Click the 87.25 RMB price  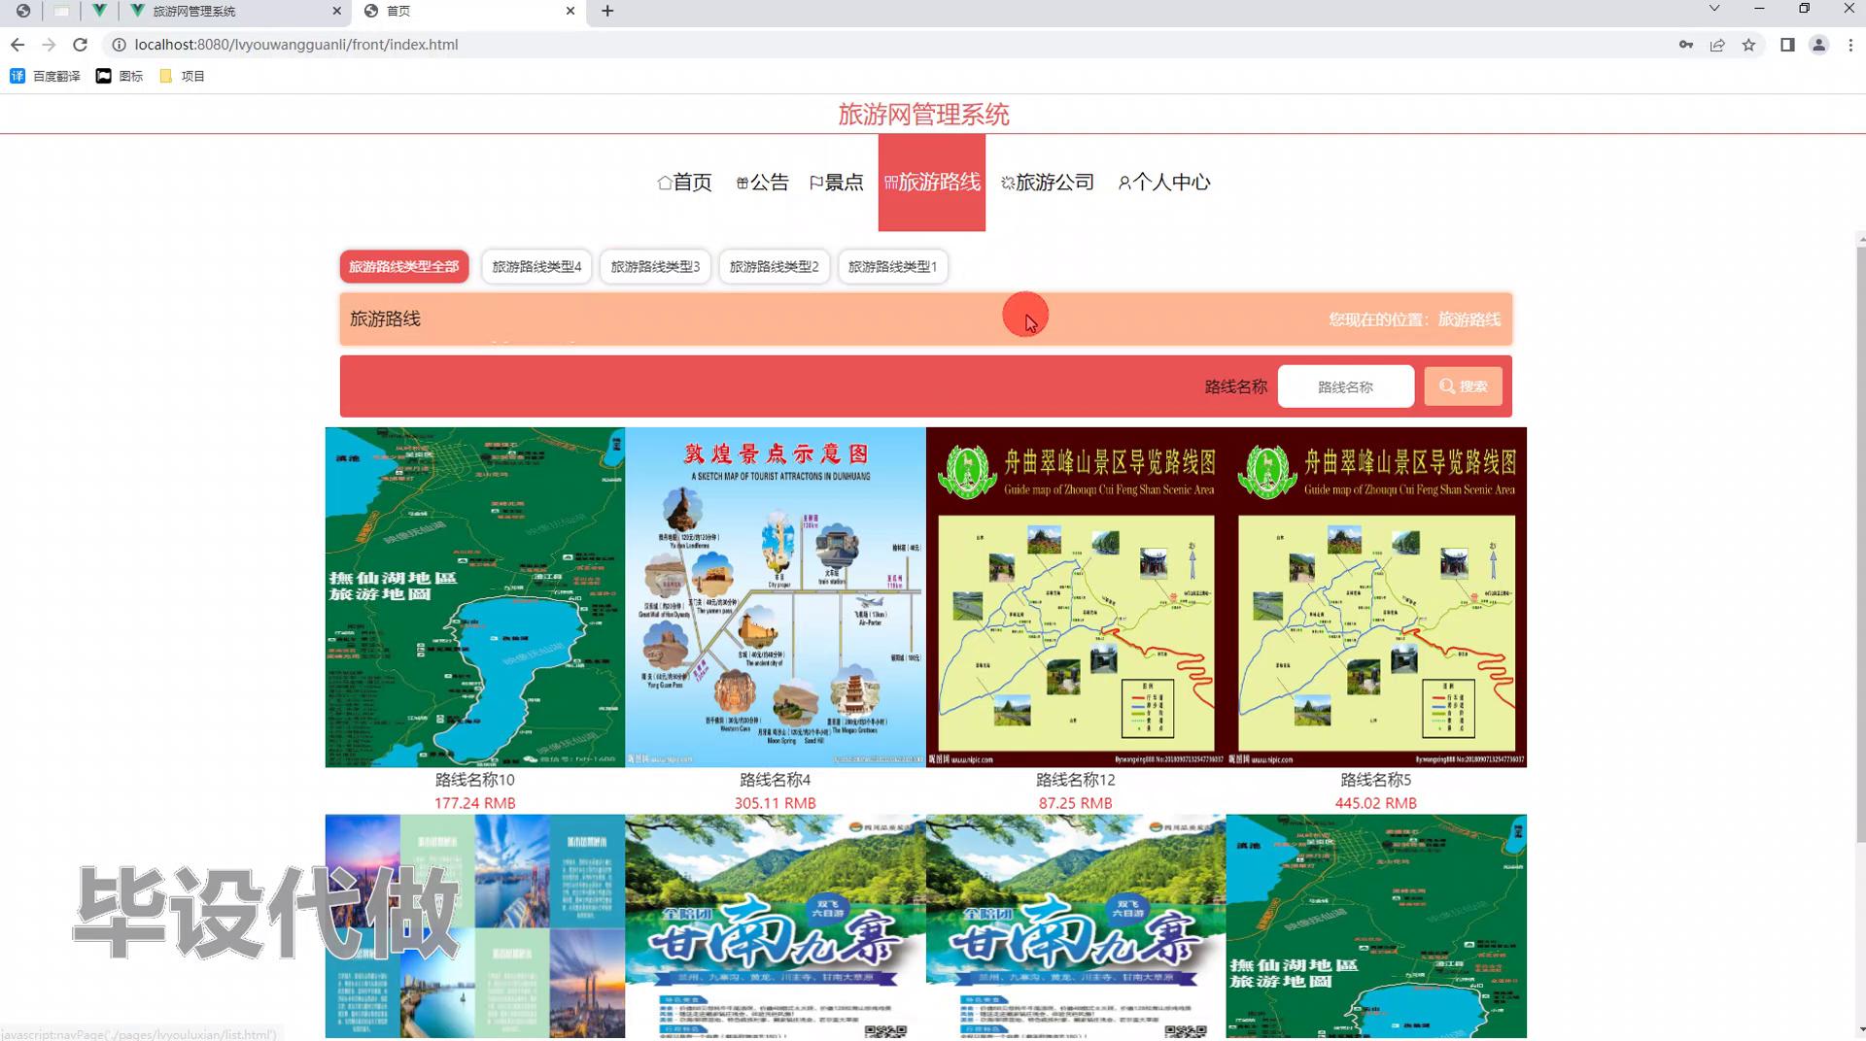1076,803
